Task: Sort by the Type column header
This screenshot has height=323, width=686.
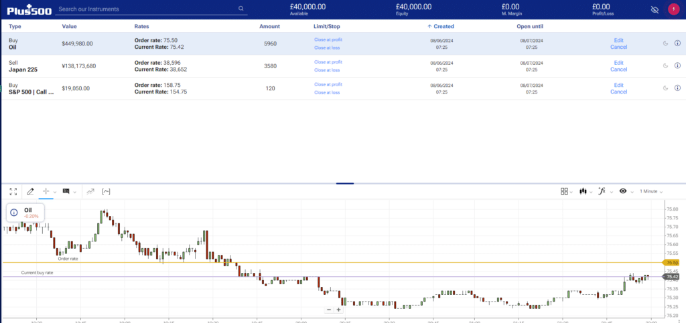Action: click(15, 26)
